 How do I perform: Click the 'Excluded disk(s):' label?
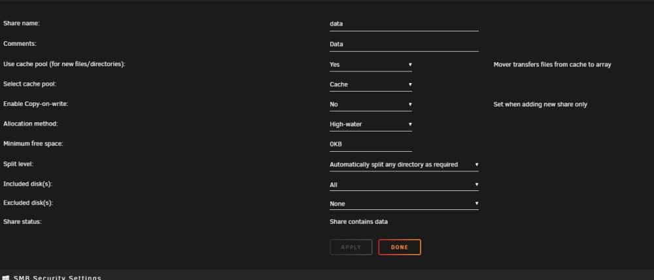click(28, 203)
